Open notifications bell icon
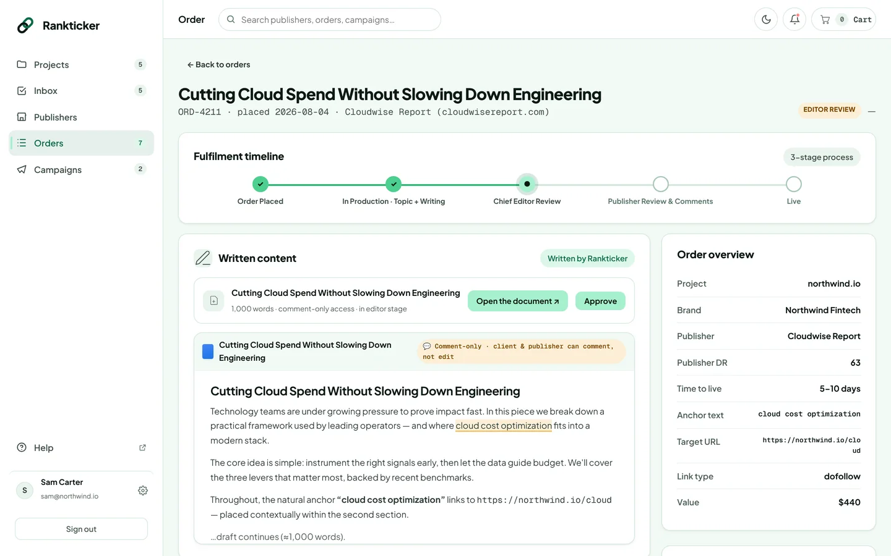891x556 pixels. point(794,20)
